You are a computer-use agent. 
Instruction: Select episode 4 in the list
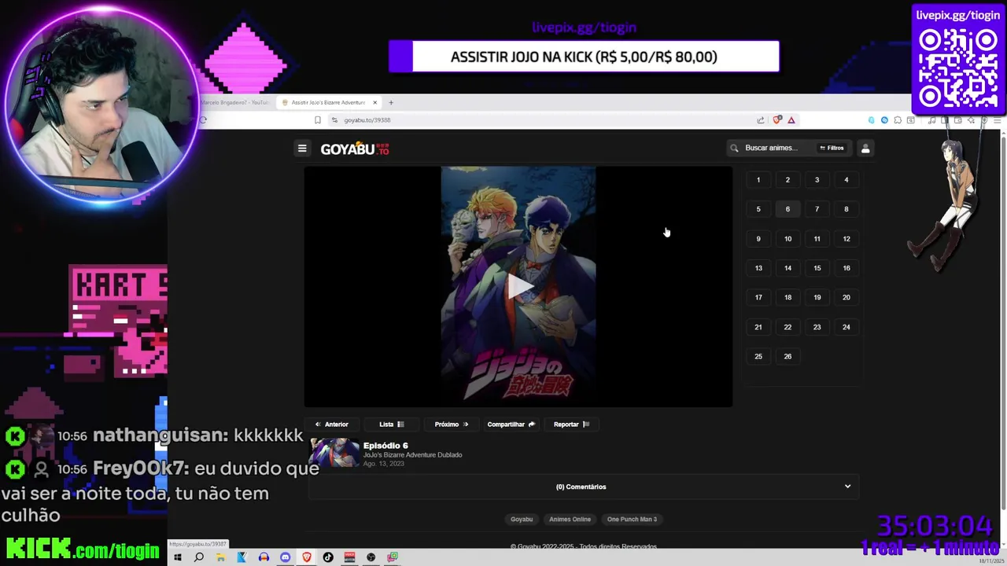[x=847, y=180]
